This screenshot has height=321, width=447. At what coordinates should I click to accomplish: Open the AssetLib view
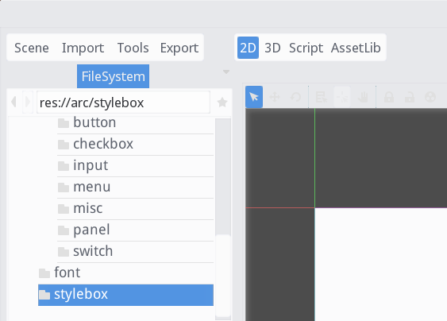[356, 48]
